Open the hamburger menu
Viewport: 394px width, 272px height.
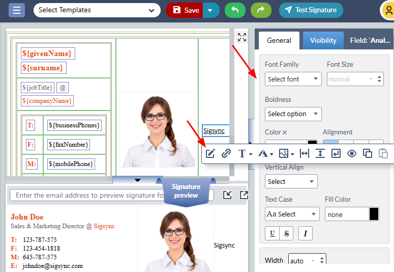[17, 10]
